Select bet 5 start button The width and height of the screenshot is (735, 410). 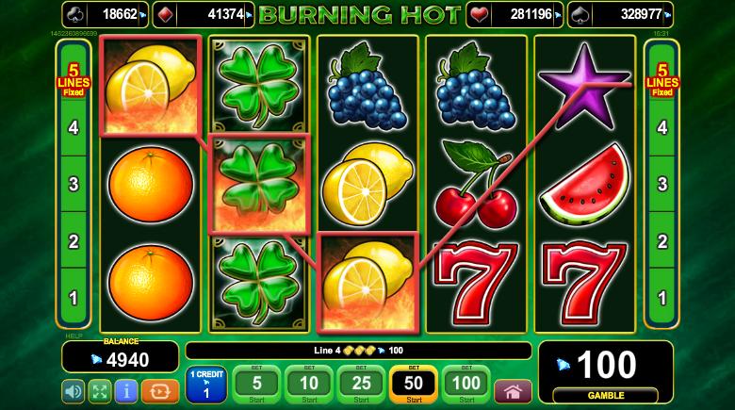tap(257, 385)
